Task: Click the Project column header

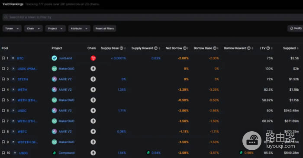Action: pyautogui.click(x=57, y=48)
